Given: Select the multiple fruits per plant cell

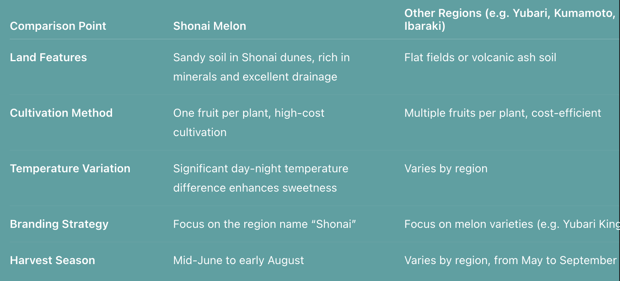Looking at the screenshot, I should pyautogui.click(x=503, y=113).
